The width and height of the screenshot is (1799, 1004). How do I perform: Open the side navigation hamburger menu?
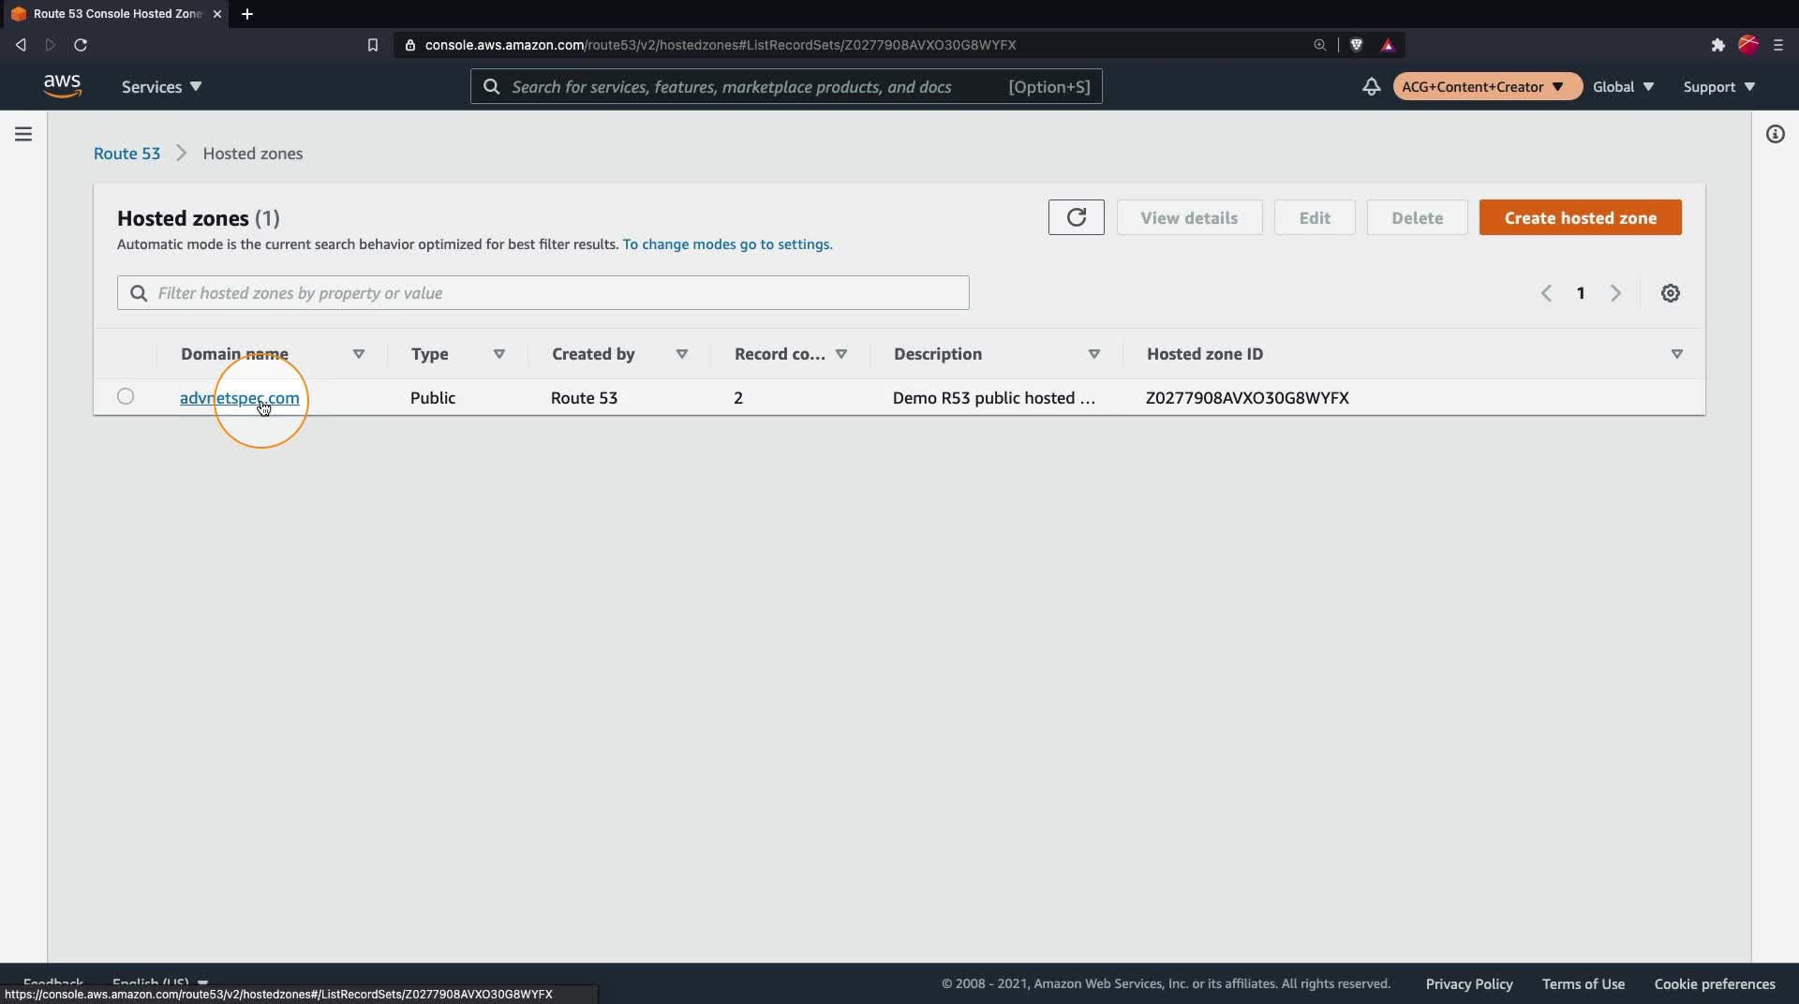pos(23,134)
